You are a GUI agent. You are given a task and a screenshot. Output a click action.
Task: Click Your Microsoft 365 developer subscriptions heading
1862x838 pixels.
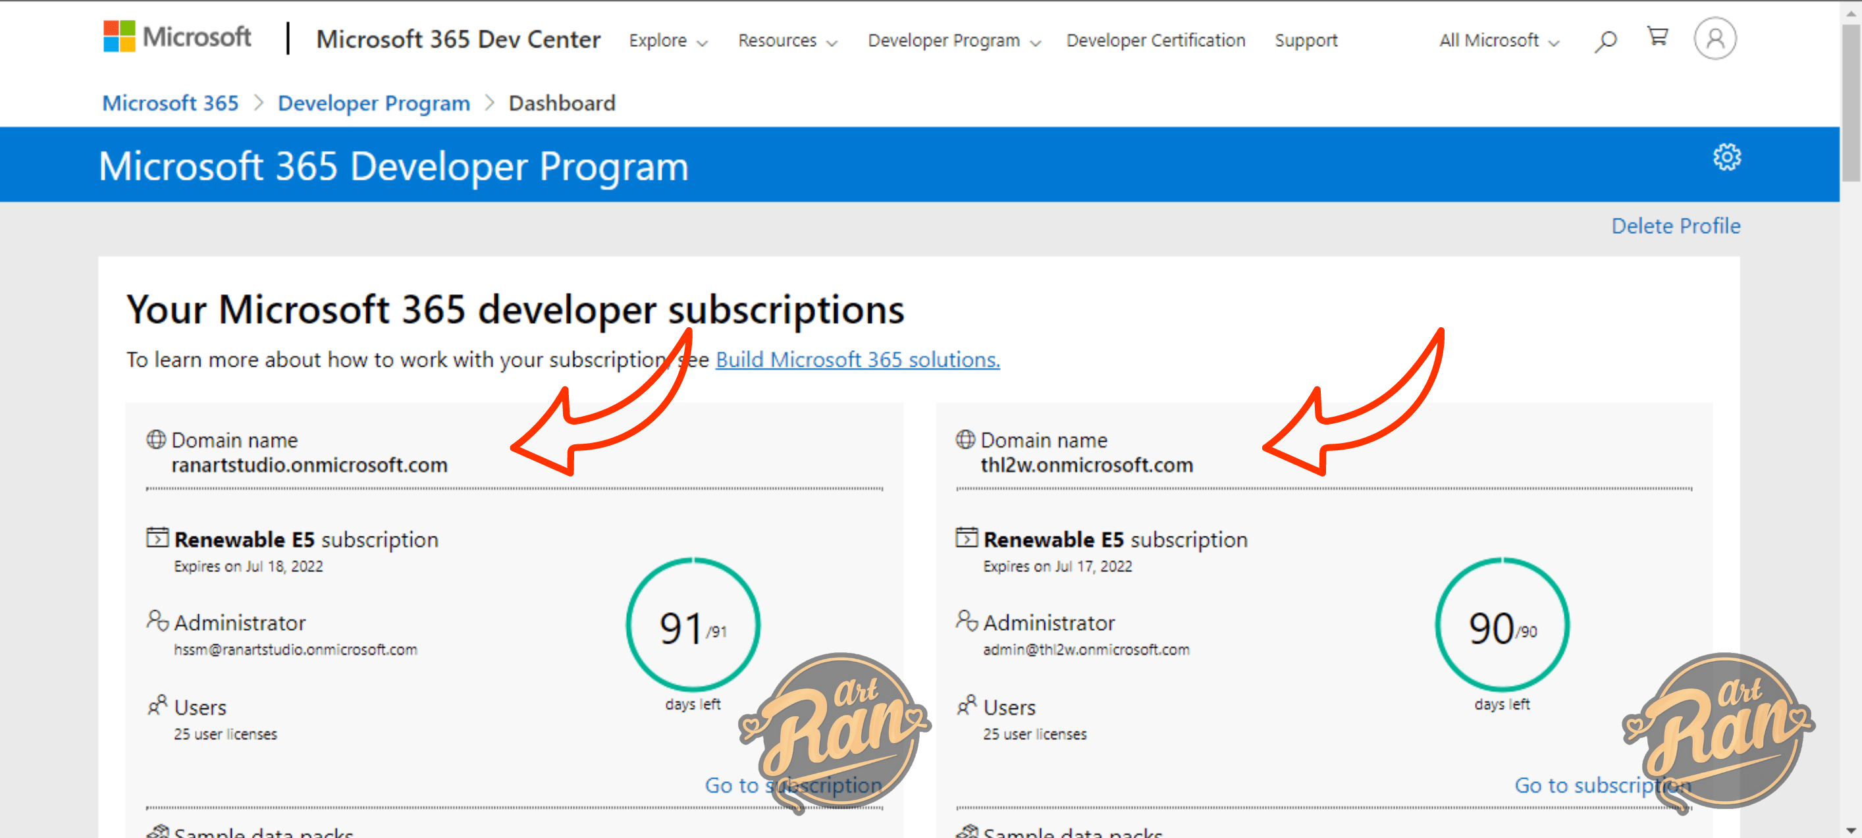click(x=515, y=310)
